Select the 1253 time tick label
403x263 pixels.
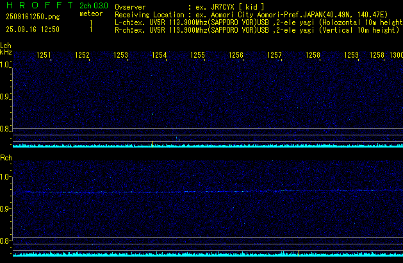[120, 55]
